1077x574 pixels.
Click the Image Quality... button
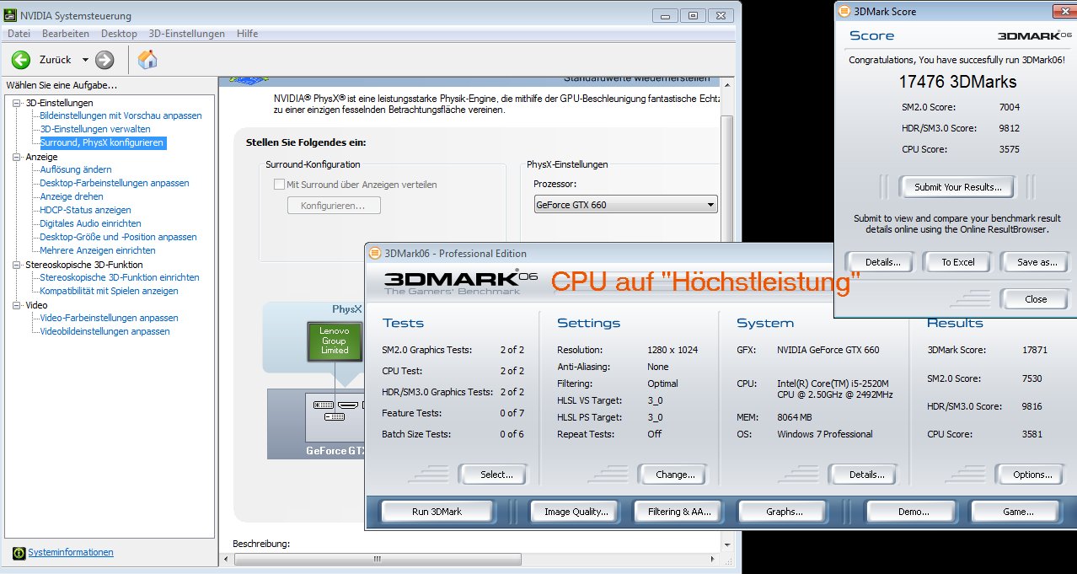coord(576,512)
